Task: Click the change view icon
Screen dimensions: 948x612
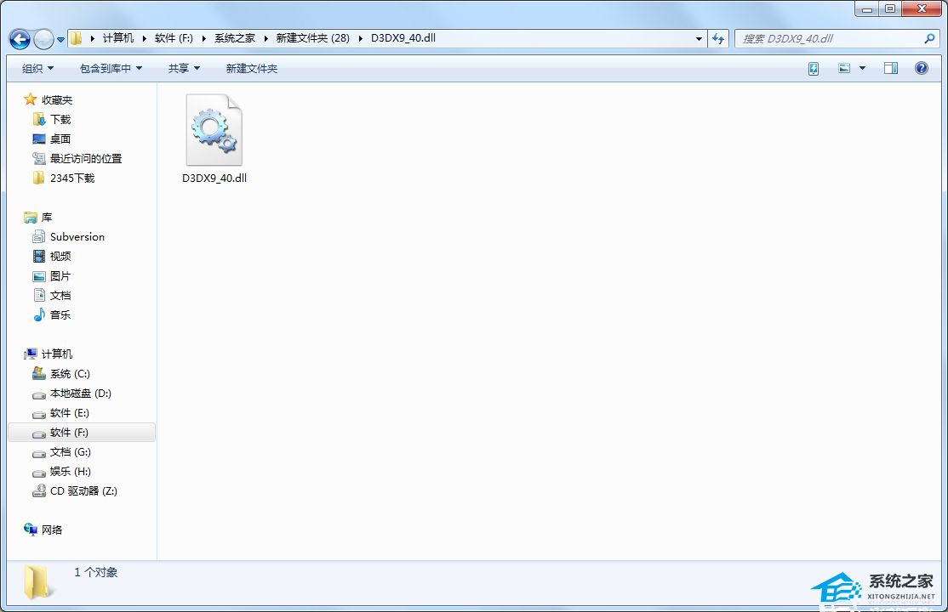Action: 844,68
